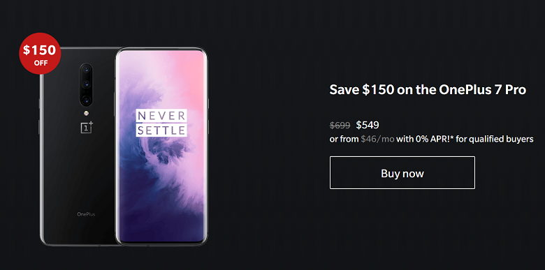The height and width of the screenshot is (270, 545).
Task: Click the OnePlus wordmark on phone back
Action: [86, 214]
